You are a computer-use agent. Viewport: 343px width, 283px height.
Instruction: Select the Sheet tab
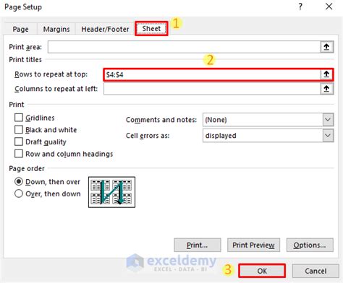(151, 29)
